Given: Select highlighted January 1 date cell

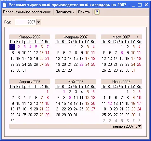Looking at the screenshot, I should tap(12, 47).
